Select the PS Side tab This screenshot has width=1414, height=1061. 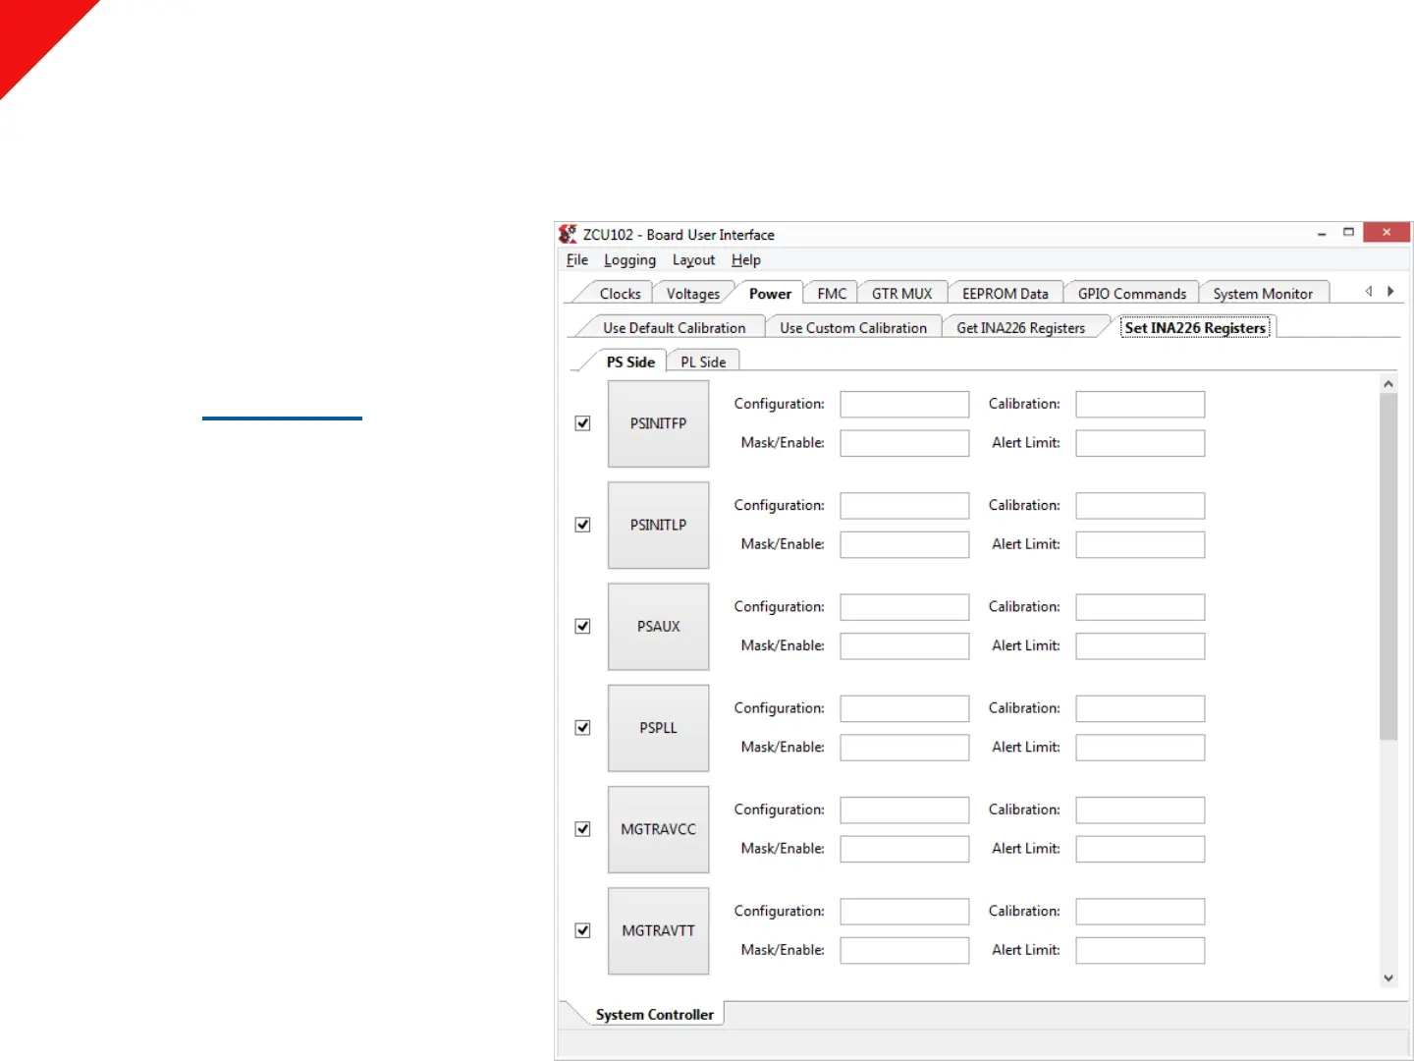click(x=630, y=362)
